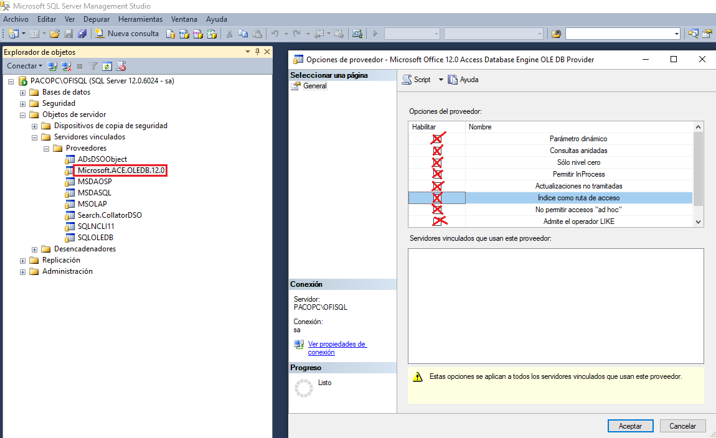Select the SQLOLEDB provider icon
716x438 pixels.
pyautogui.click(x=70, y=238)
